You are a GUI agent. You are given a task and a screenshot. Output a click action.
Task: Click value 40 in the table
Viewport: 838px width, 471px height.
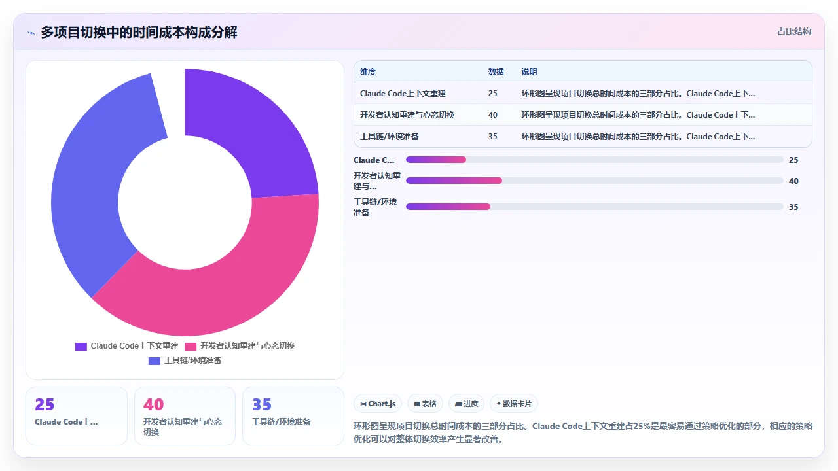(x=493, y=115)
